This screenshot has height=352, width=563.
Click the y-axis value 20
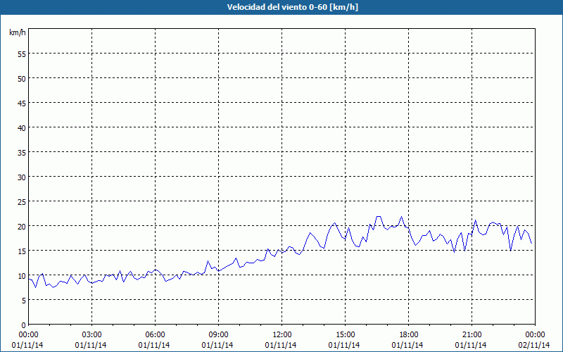(x=22, y=226)
